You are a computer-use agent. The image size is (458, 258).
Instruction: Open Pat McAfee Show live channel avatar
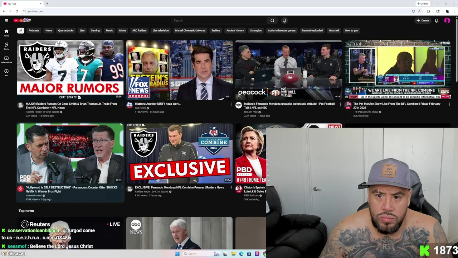pos(348,105)
